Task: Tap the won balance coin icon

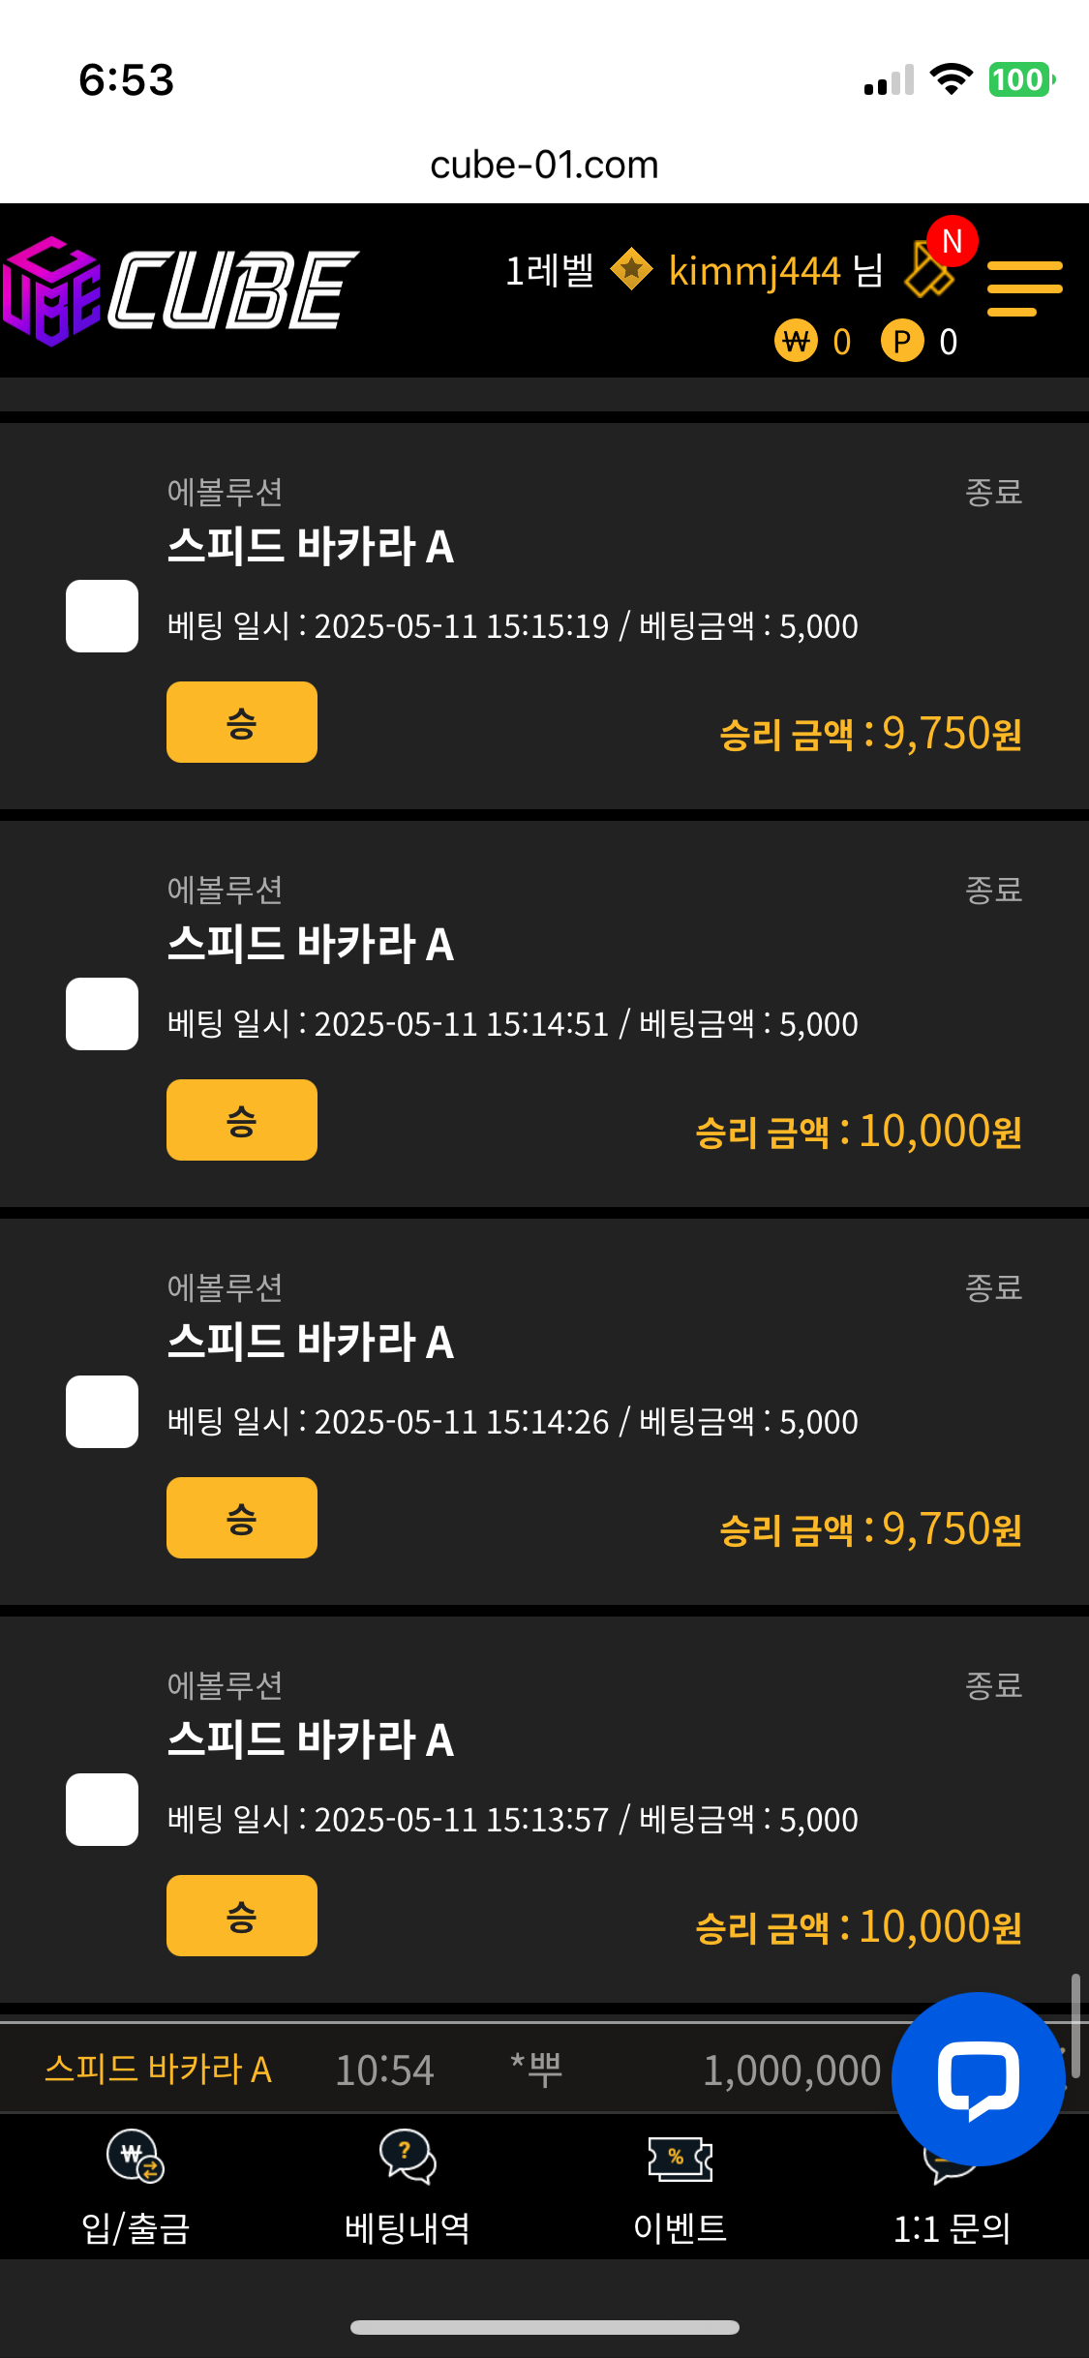Action: 796,341
